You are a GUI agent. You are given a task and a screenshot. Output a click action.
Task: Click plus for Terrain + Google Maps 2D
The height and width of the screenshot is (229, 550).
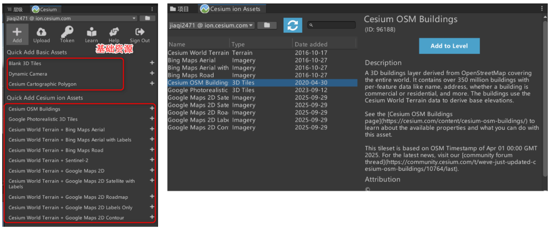point(152,170)
